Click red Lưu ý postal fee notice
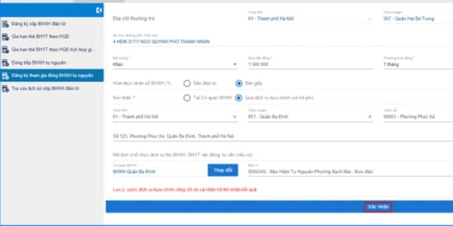The width and height of the screenshot is (453, 226). click(x=185, y=190)
